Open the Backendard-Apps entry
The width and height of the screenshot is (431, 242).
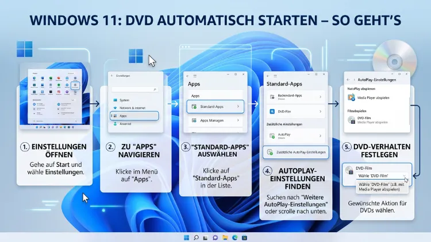click(x=295, y=96)
